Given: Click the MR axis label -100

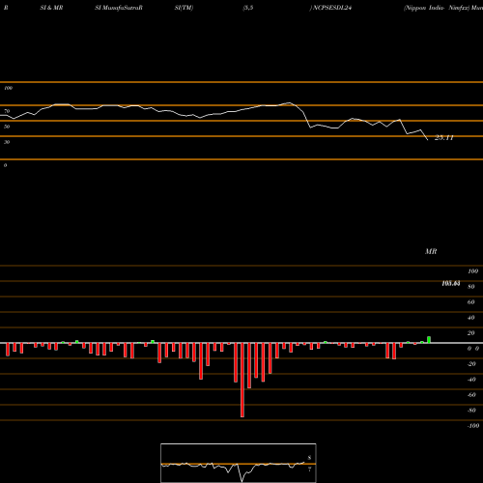Looking at the screenshot, I should [x=472, y=426].
